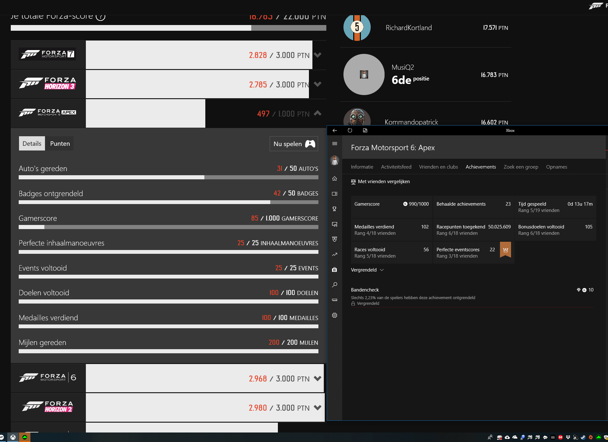The width and height of the screenshot is (608, 442).
Task: Click the MusiQ2 avatar thumbnail
Action: tap(364, 74)
